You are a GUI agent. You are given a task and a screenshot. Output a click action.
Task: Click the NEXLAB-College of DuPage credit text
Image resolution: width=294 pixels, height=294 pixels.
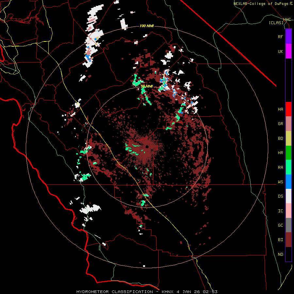tap(261, 4)
